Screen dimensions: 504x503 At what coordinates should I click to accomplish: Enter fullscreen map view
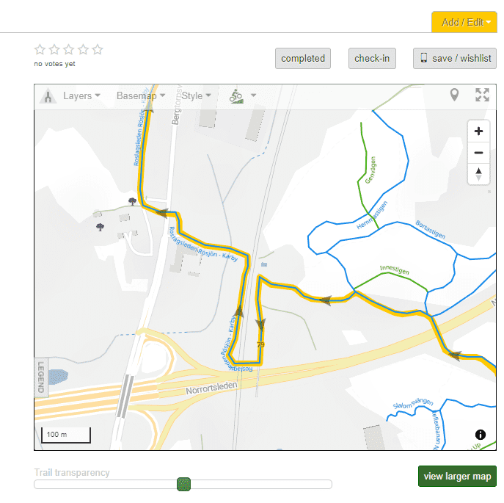[x=482, y=95]
